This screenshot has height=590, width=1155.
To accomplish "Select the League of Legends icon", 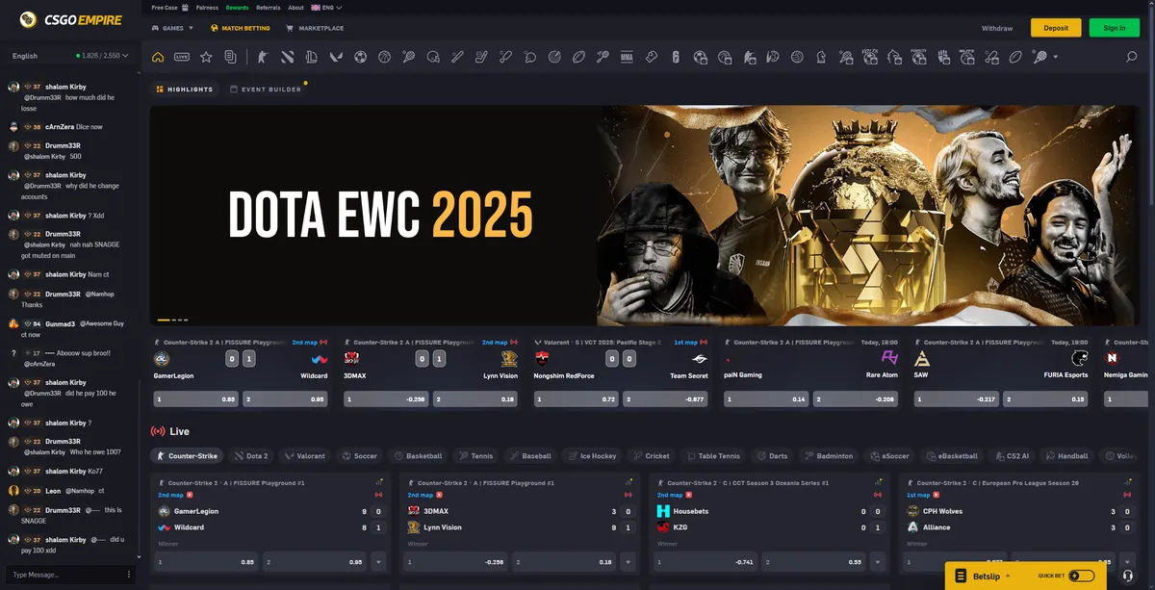I will tap(311, 57).
